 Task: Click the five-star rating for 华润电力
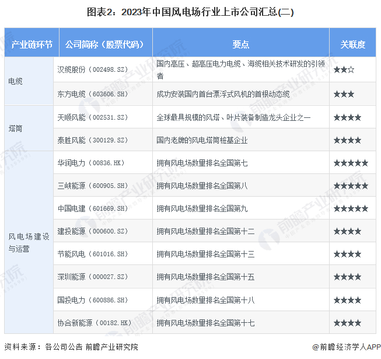point(351,163)
